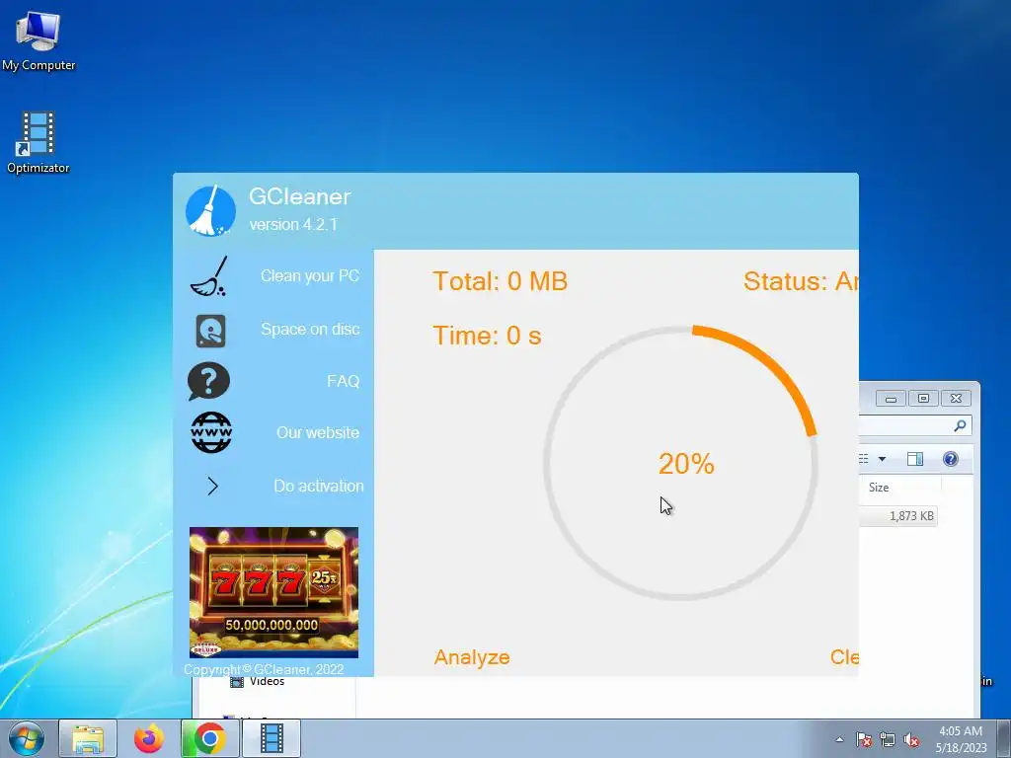Click the GCleaner title text
1011x758 pixels.
pos(300,196)
